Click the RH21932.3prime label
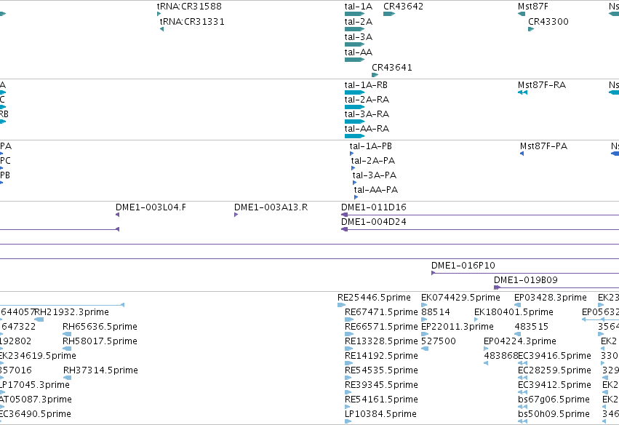 tap(71, 312)
